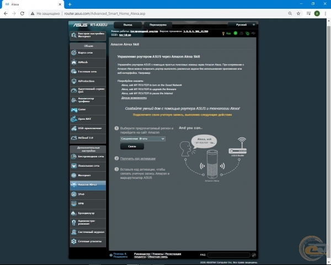The image size is (331, 265).
Task: Click the SSID link in header
Action: pyautogui.click(x=125, y=35)
